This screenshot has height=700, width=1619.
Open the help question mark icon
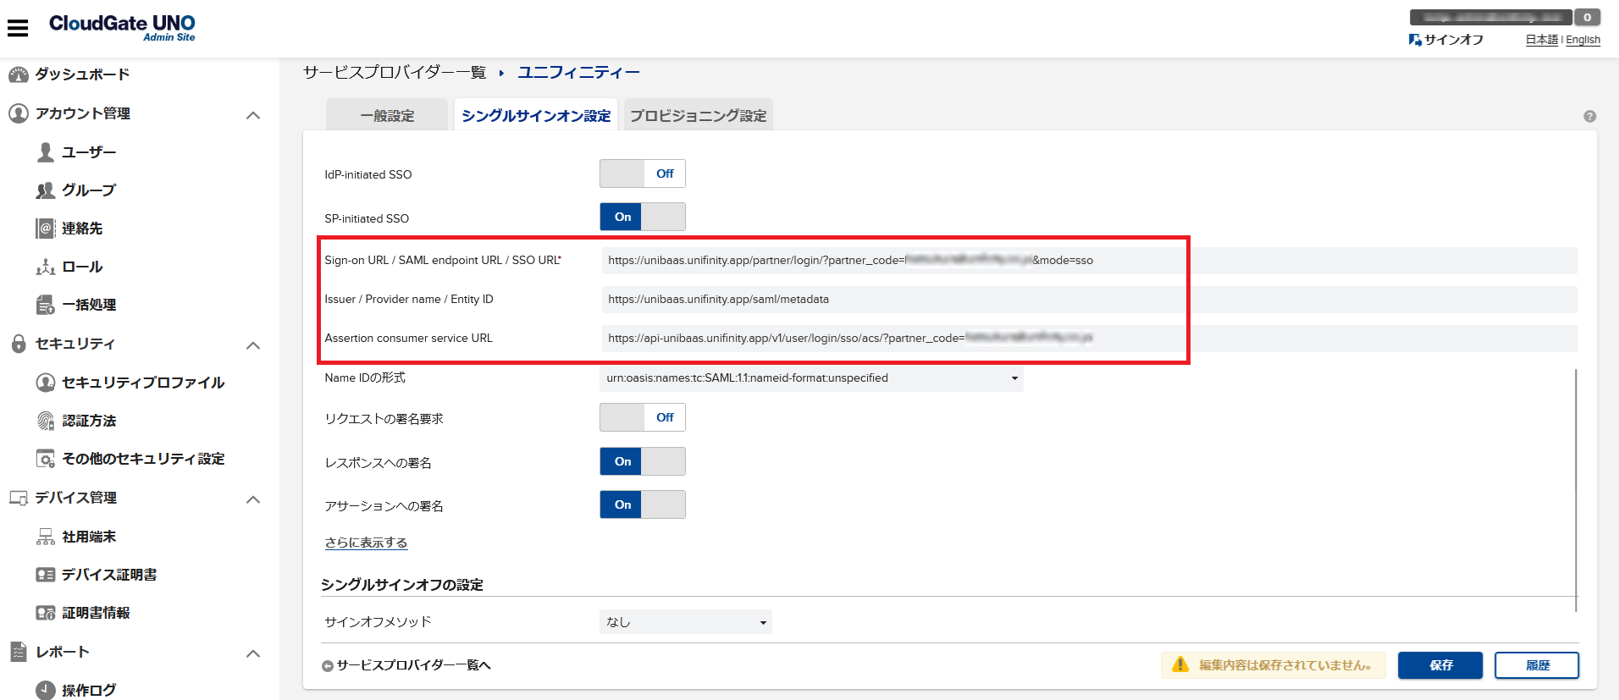1589,117
